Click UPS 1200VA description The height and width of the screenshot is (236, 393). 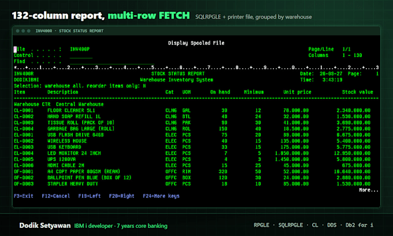tap(61, 159)
